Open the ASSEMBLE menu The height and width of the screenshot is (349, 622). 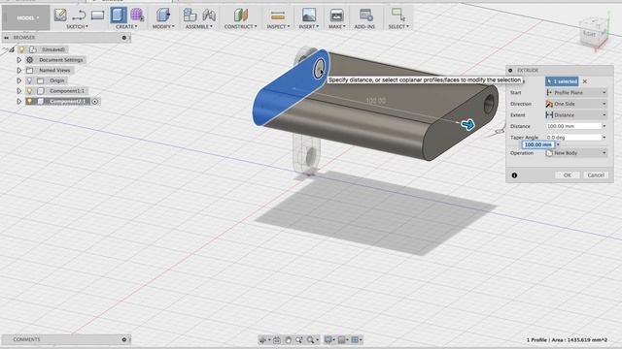point(199,26)
